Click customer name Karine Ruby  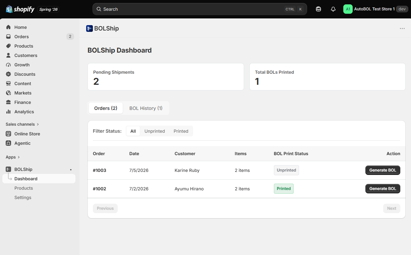click(187, 170)
